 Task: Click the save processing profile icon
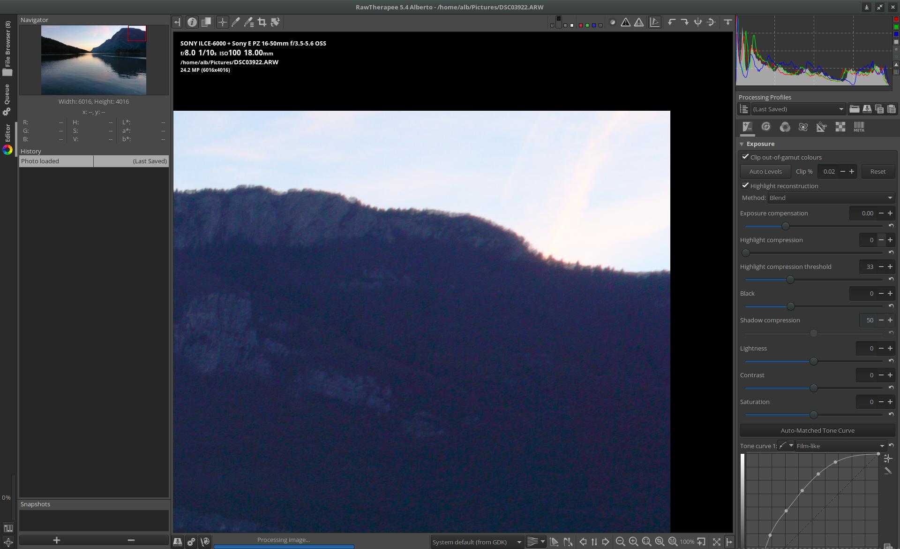pyautogui.click(x=867, y=109)
